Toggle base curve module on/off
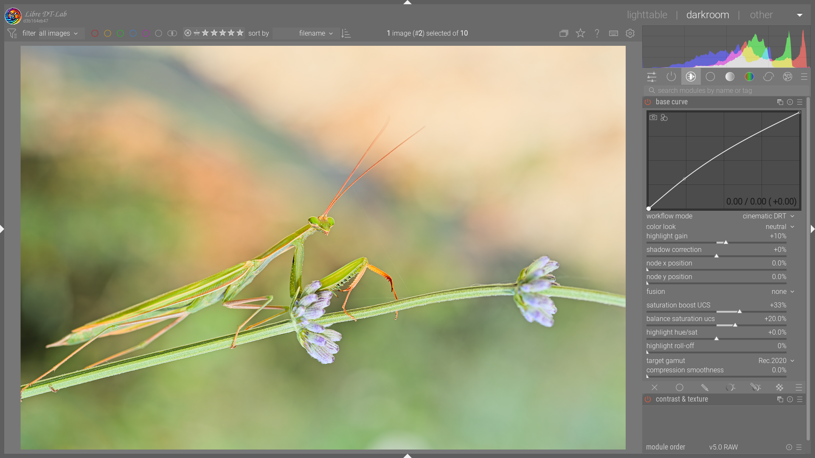This screenshot has width=815, height=458. coord(648,102)
